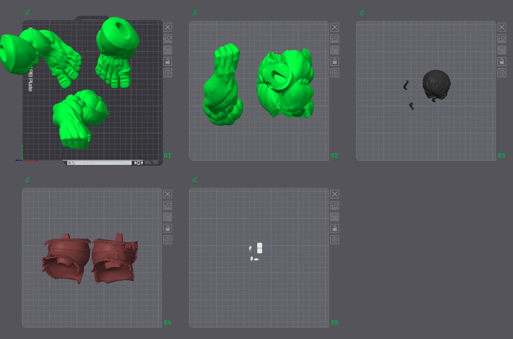Remove plate 02 with its X icon
The height and width of the screenshot is (339, 513).
coord(335,27)
